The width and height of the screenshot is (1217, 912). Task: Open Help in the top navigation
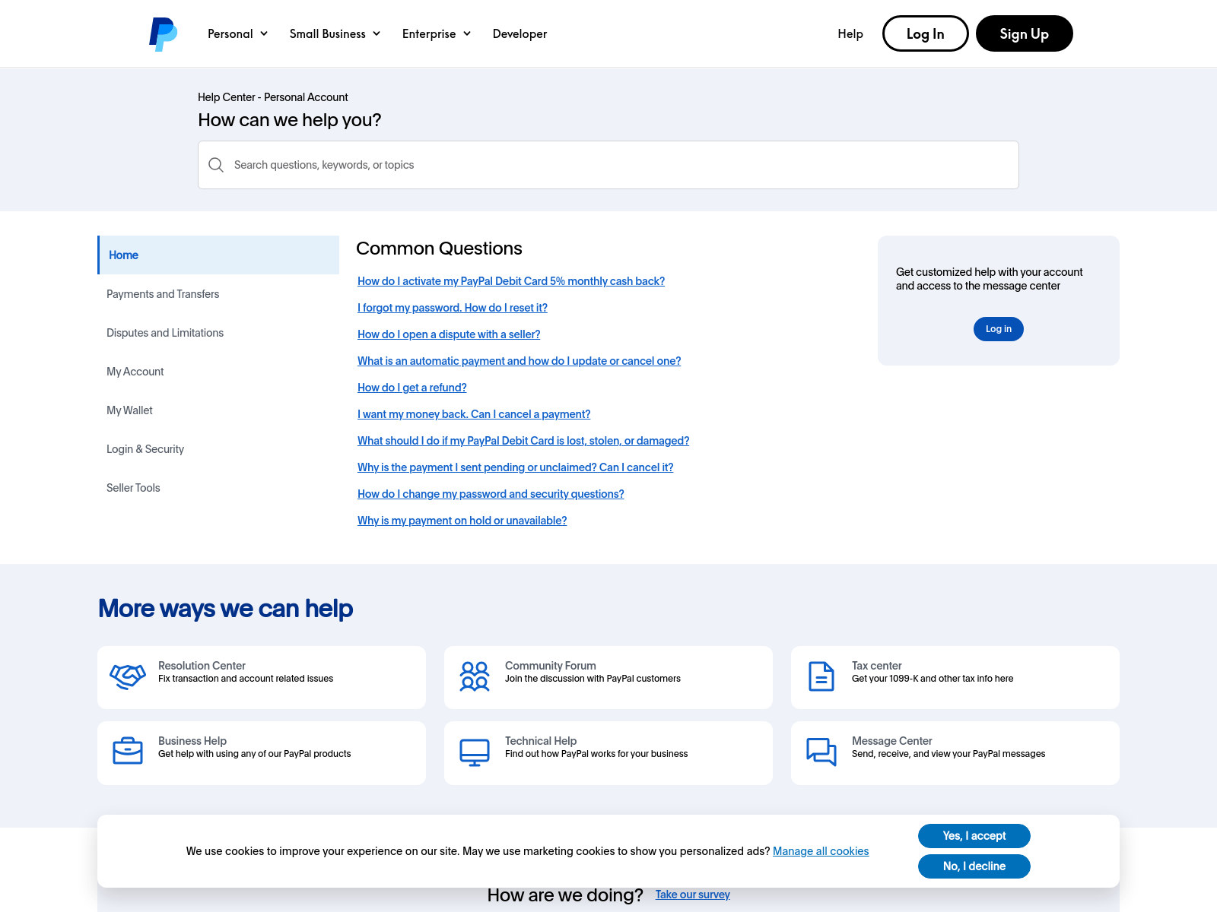(x=850, y=33)
